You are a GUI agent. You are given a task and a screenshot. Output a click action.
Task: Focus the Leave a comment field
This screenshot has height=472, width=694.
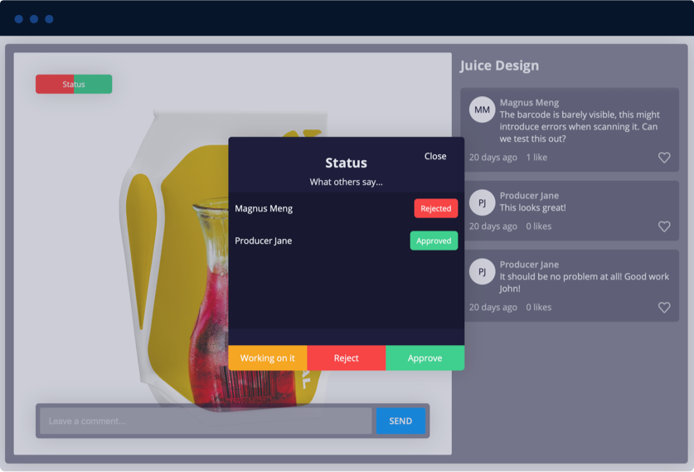tap(206, 421)
